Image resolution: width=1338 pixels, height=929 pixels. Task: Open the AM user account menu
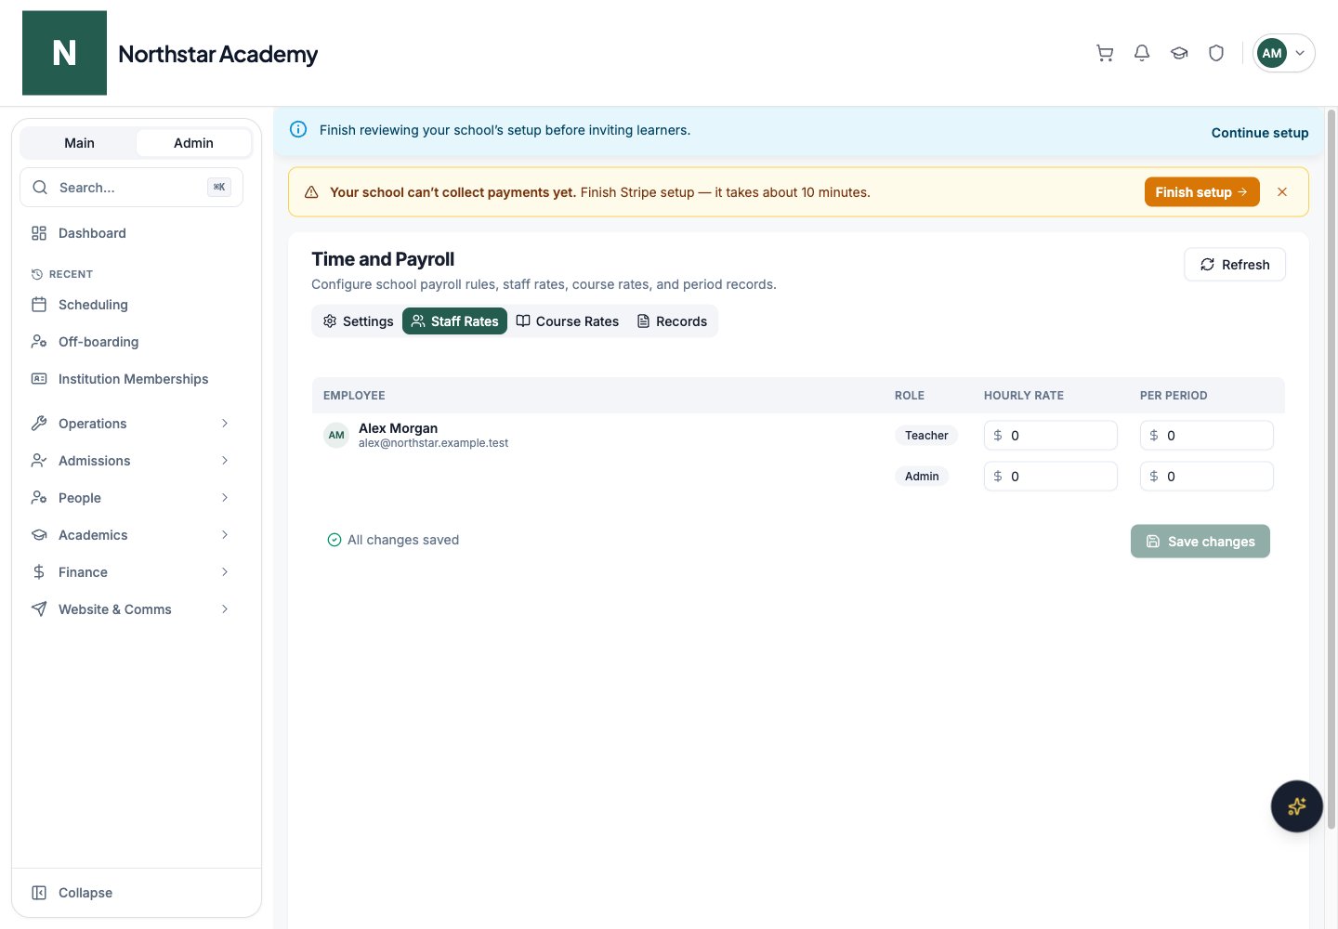pos(1284,53)
